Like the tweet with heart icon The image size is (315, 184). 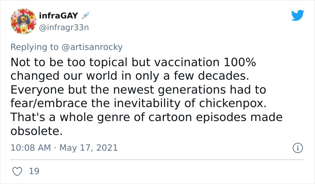click(x=18, y=171)
